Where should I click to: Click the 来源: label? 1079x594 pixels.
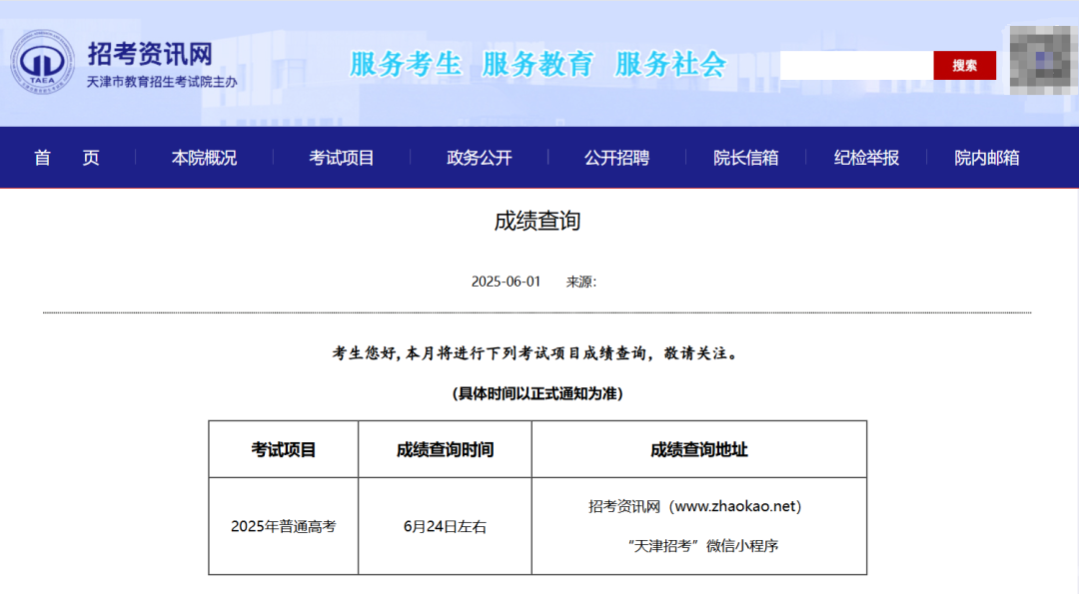click(x=581, y=282)
